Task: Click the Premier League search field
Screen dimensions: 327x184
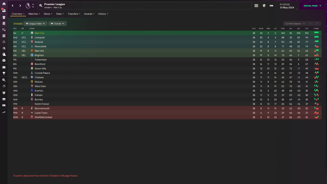Action: 145,6
